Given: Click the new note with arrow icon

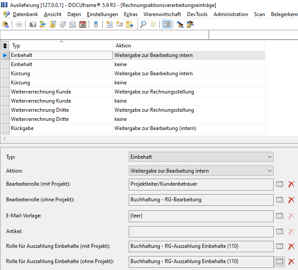Looking at the screenshot, I should coord(130,24).
